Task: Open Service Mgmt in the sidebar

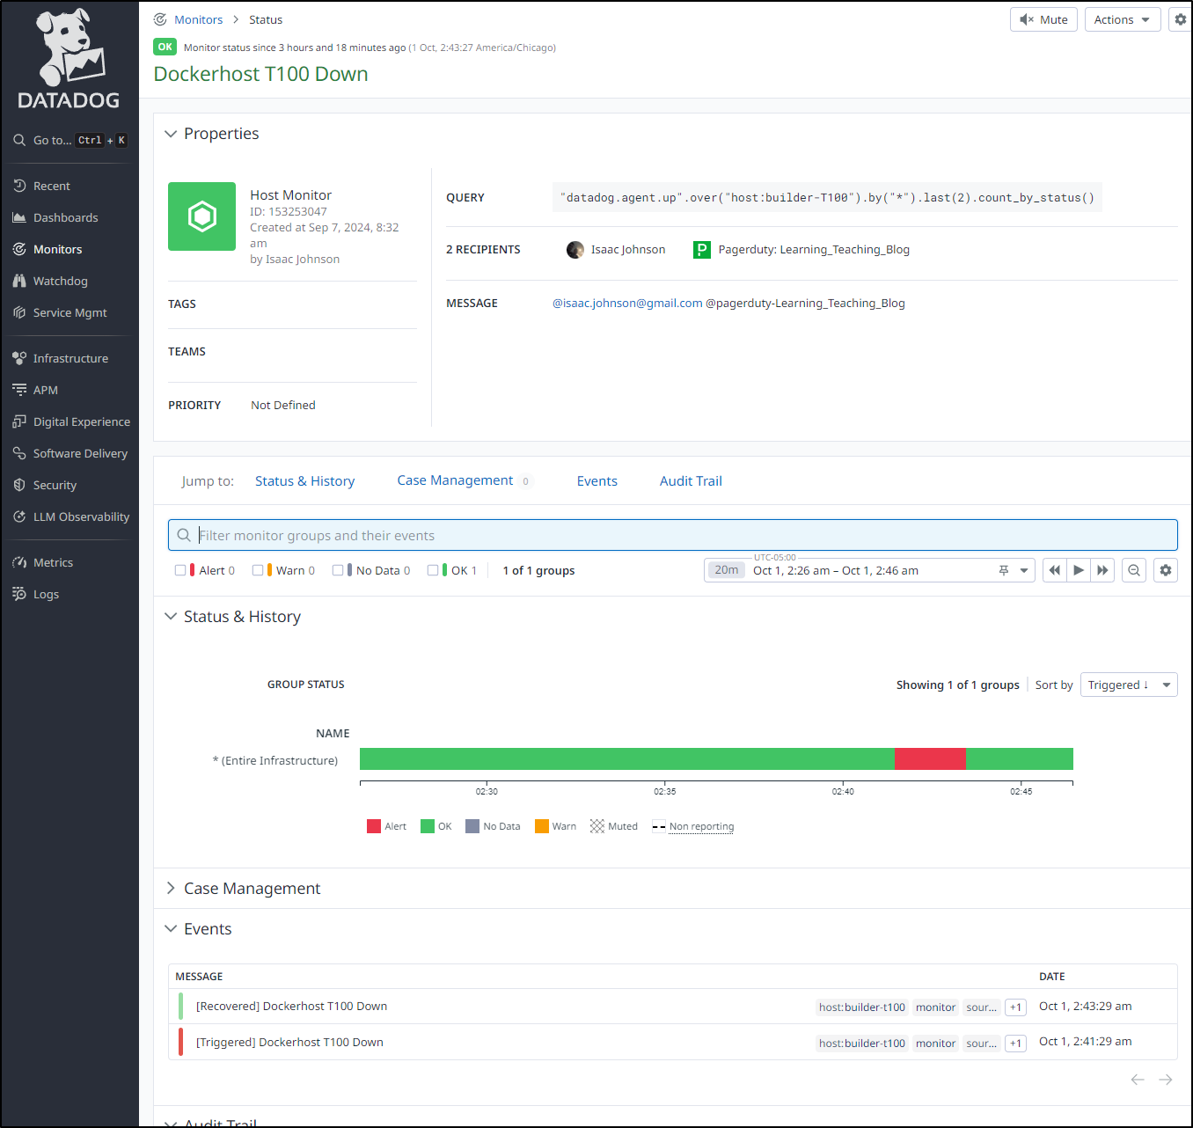Action: pyautogui.click(x=70, y=312)
